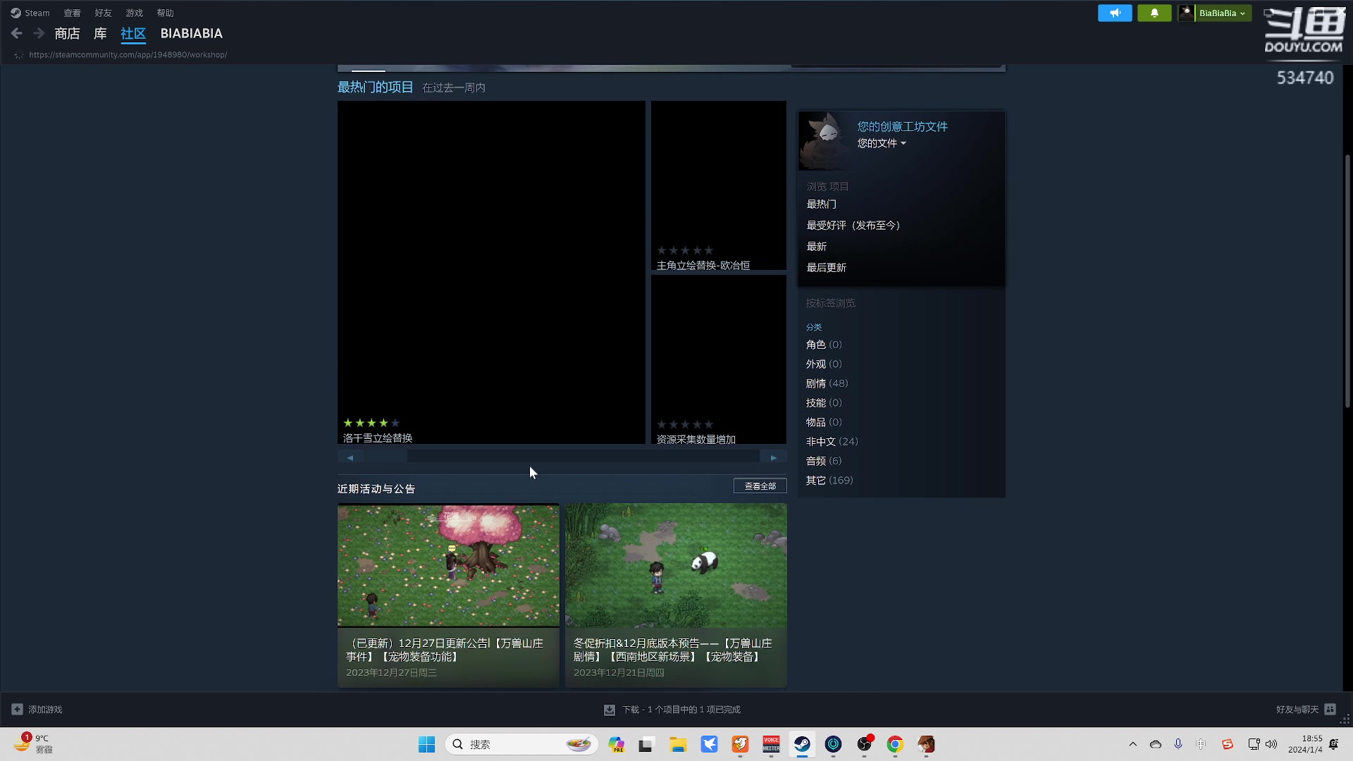Open 好友与聊天 panel
1353x761 pixels.
tap(1306, 709)
